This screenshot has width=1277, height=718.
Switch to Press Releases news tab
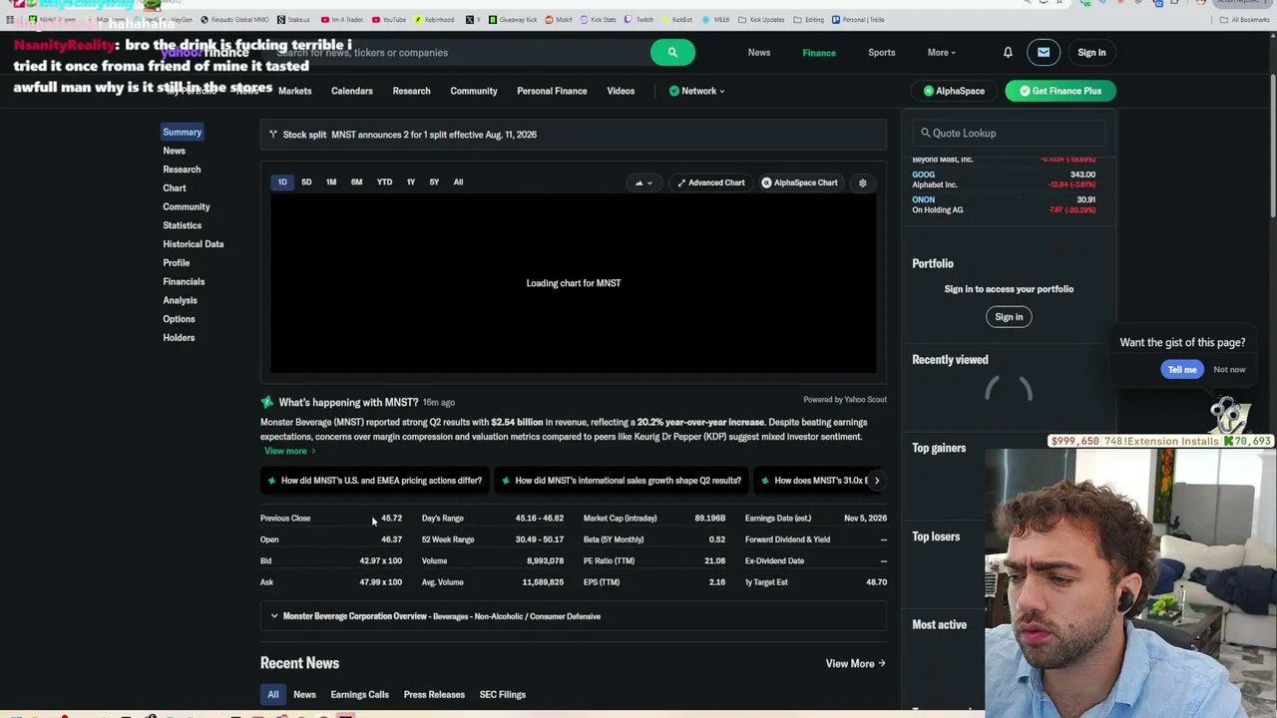click(x=434, y=695)
